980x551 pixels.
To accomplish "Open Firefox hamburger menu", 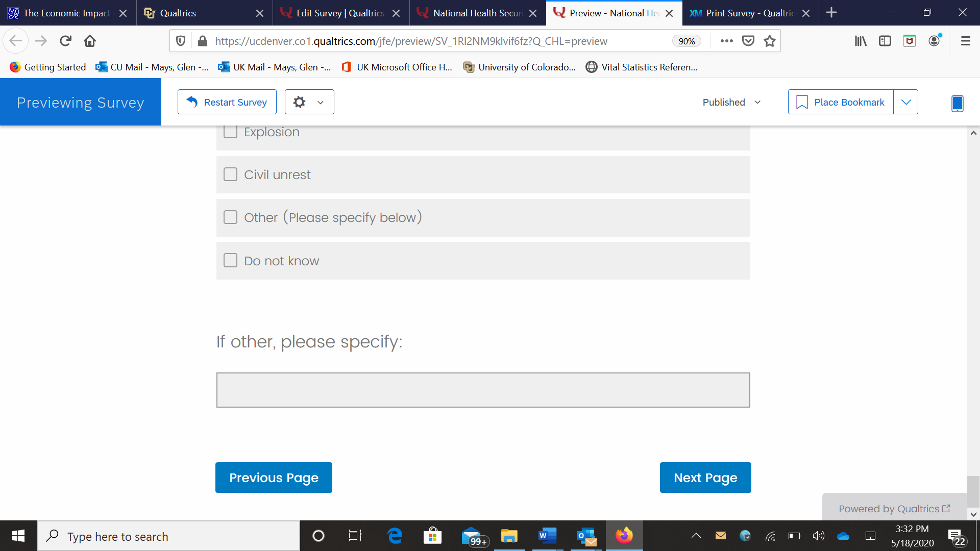I will point(965,41).
